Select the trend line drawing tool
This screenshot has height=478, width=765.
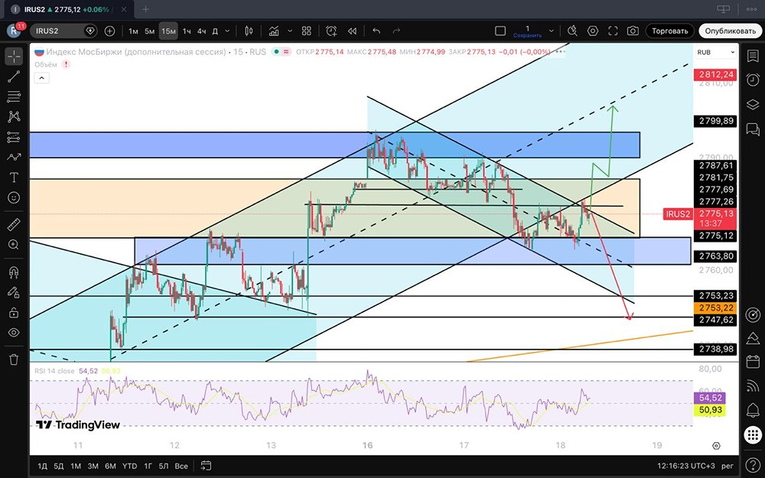click(14, 76)
